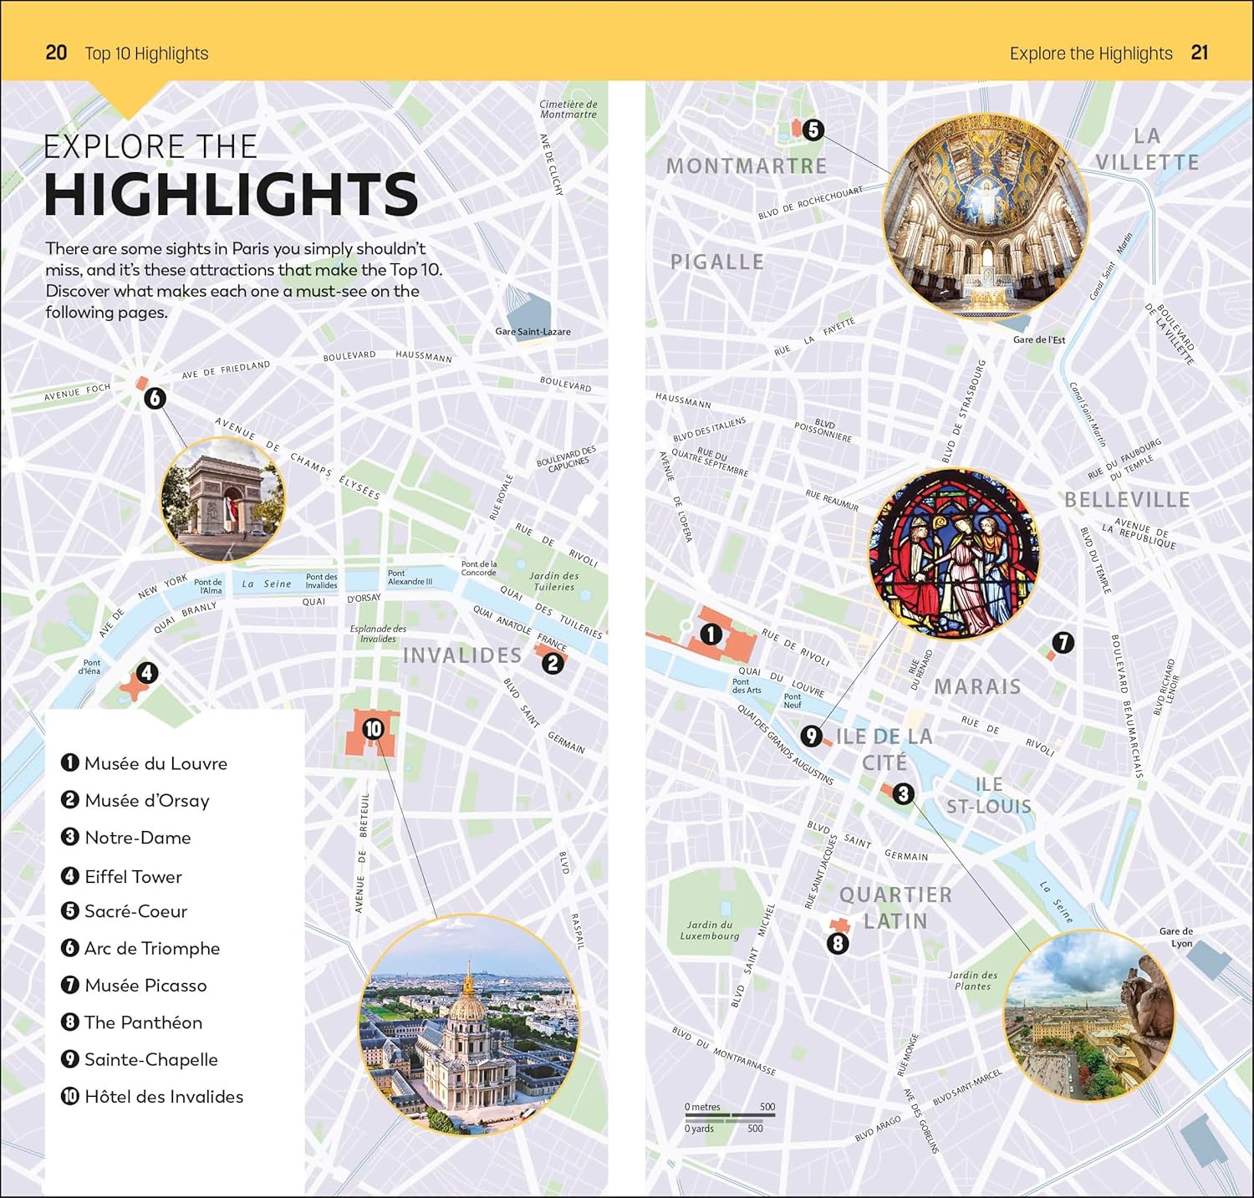This screenshot has height=1198, width=1254.
Task: Select map marker 10 above Avenue de Breteuil
Action: (x=373, y=729)
